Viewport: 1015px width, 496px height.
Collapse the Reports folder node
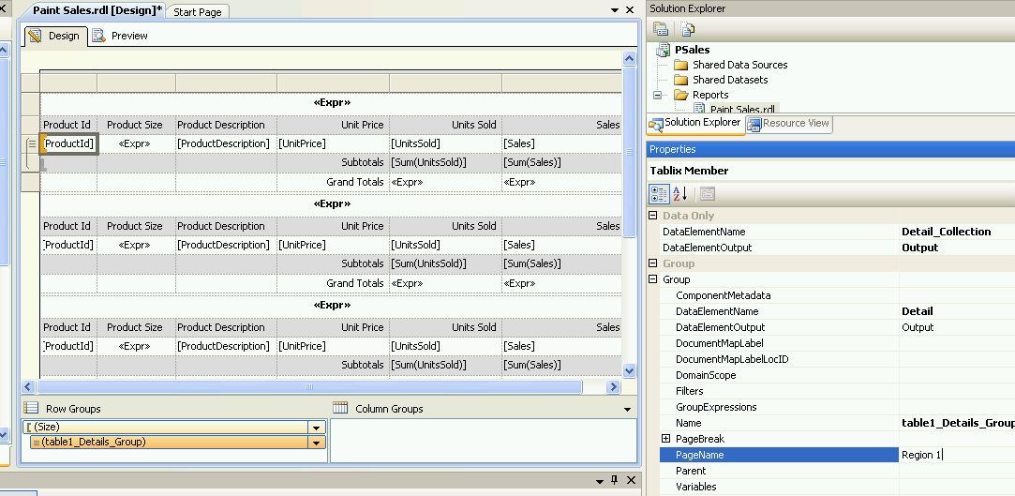pos(658,95)
